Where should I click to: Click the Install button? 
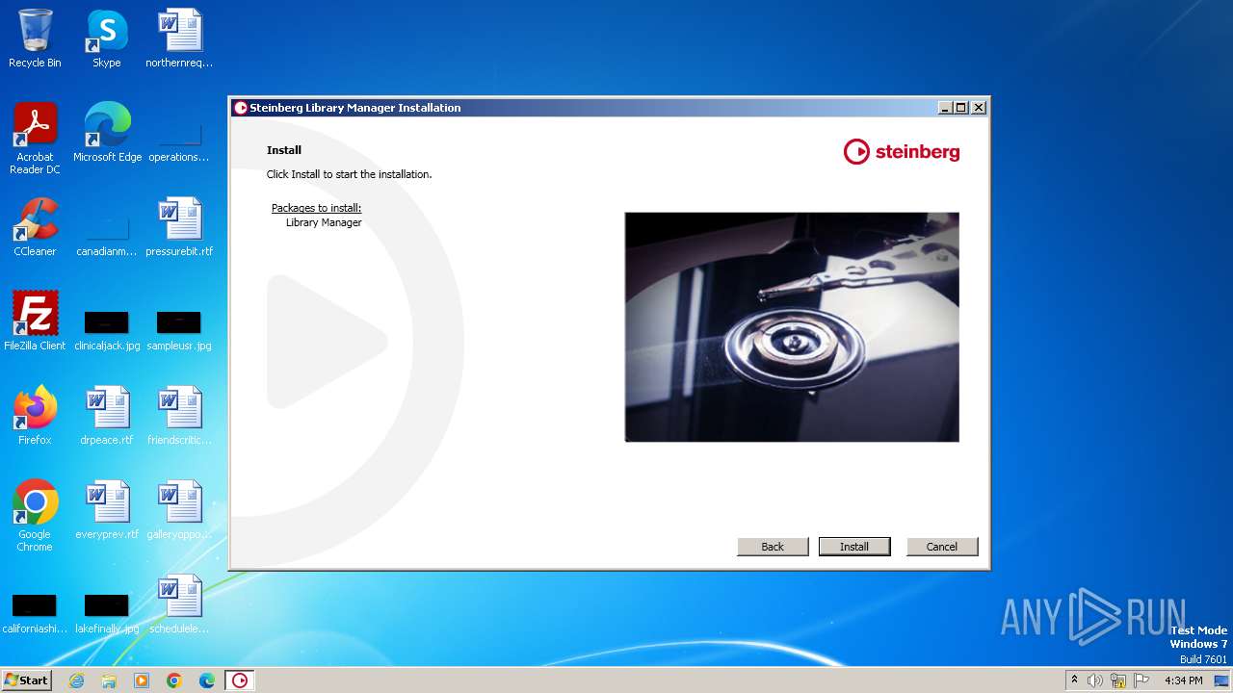point(854,547)
